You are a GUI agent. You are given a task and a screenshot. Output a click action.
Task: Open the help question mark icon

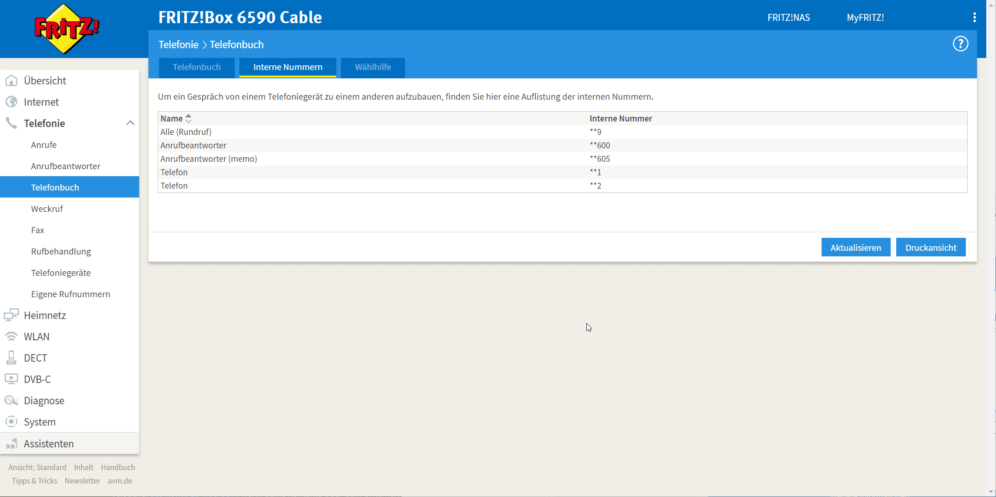(x=960, y=44)
